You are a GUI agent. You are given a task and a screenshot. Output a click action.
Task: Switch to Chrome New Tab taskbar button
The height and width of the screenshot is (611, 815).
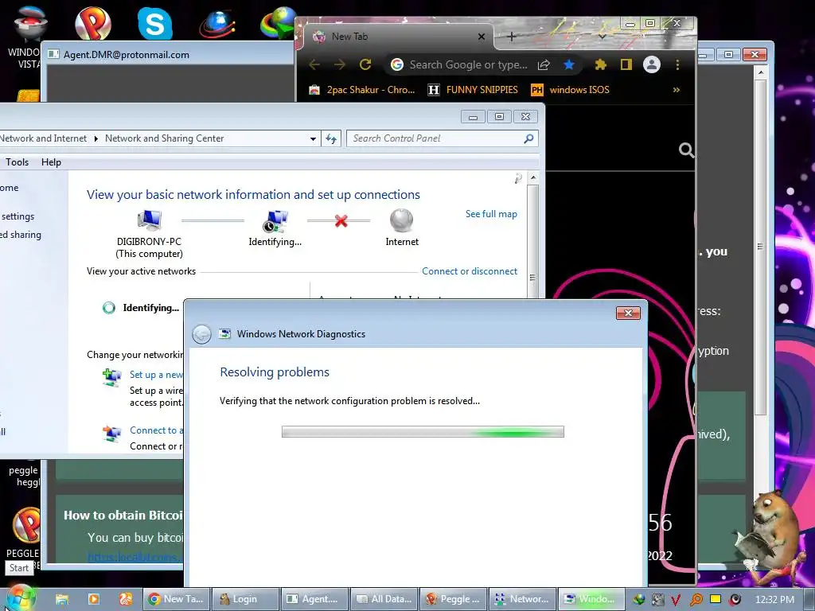177,599
